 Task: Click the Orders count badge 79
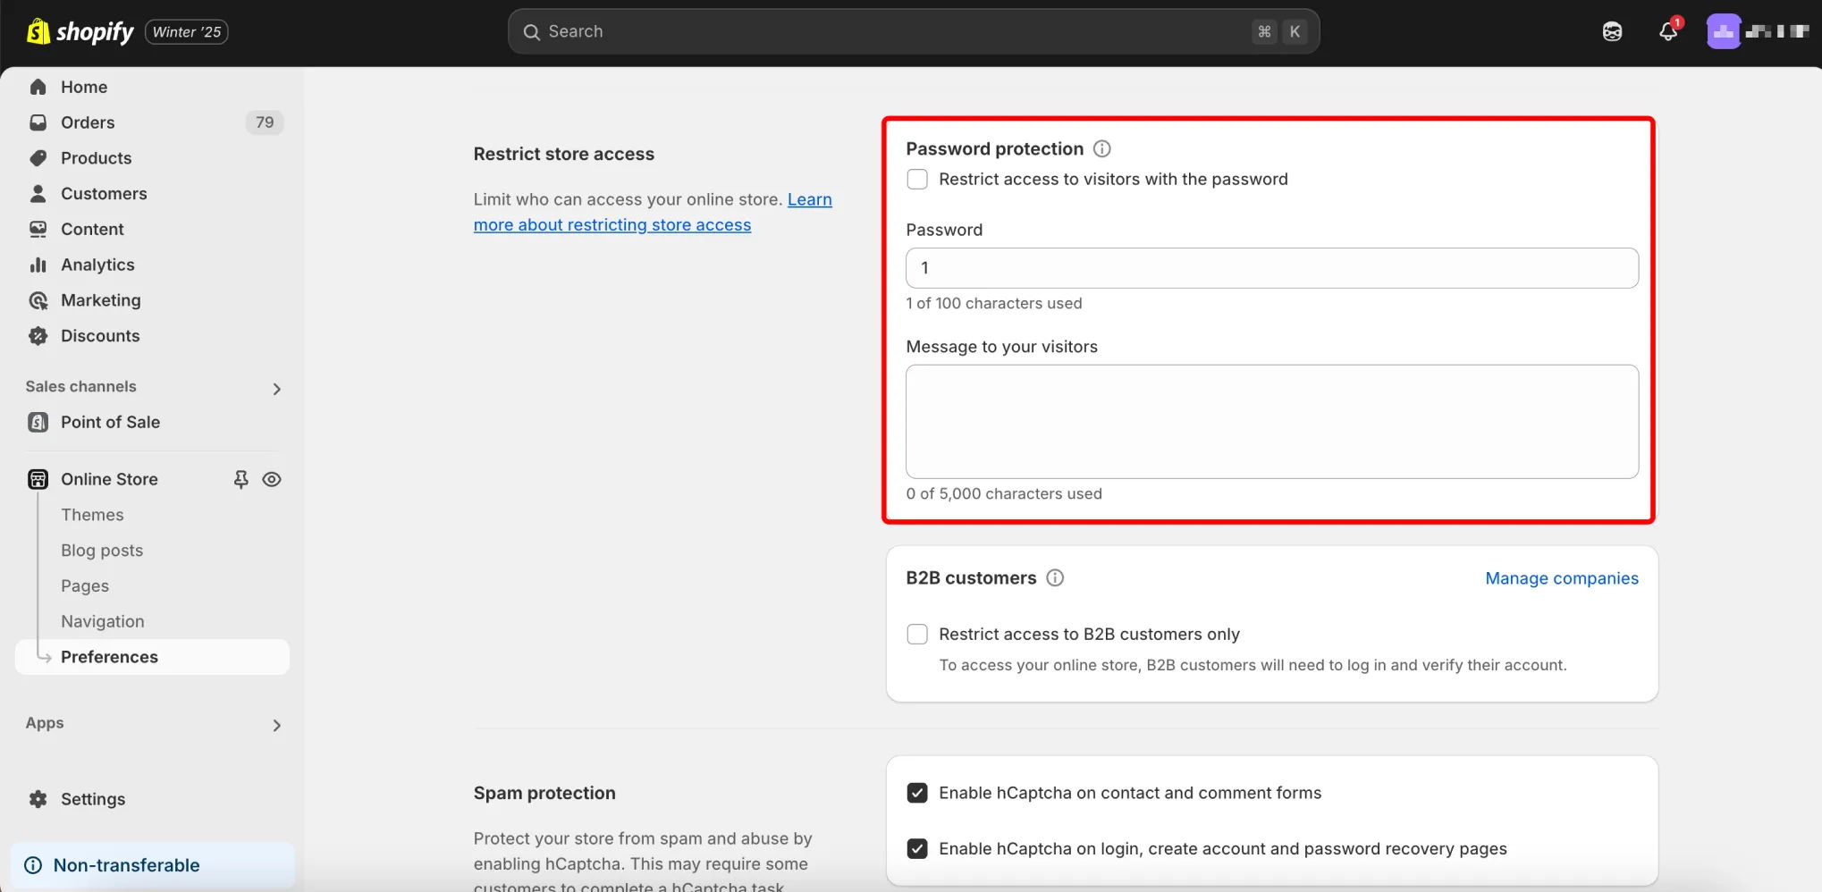click(265, 122)
